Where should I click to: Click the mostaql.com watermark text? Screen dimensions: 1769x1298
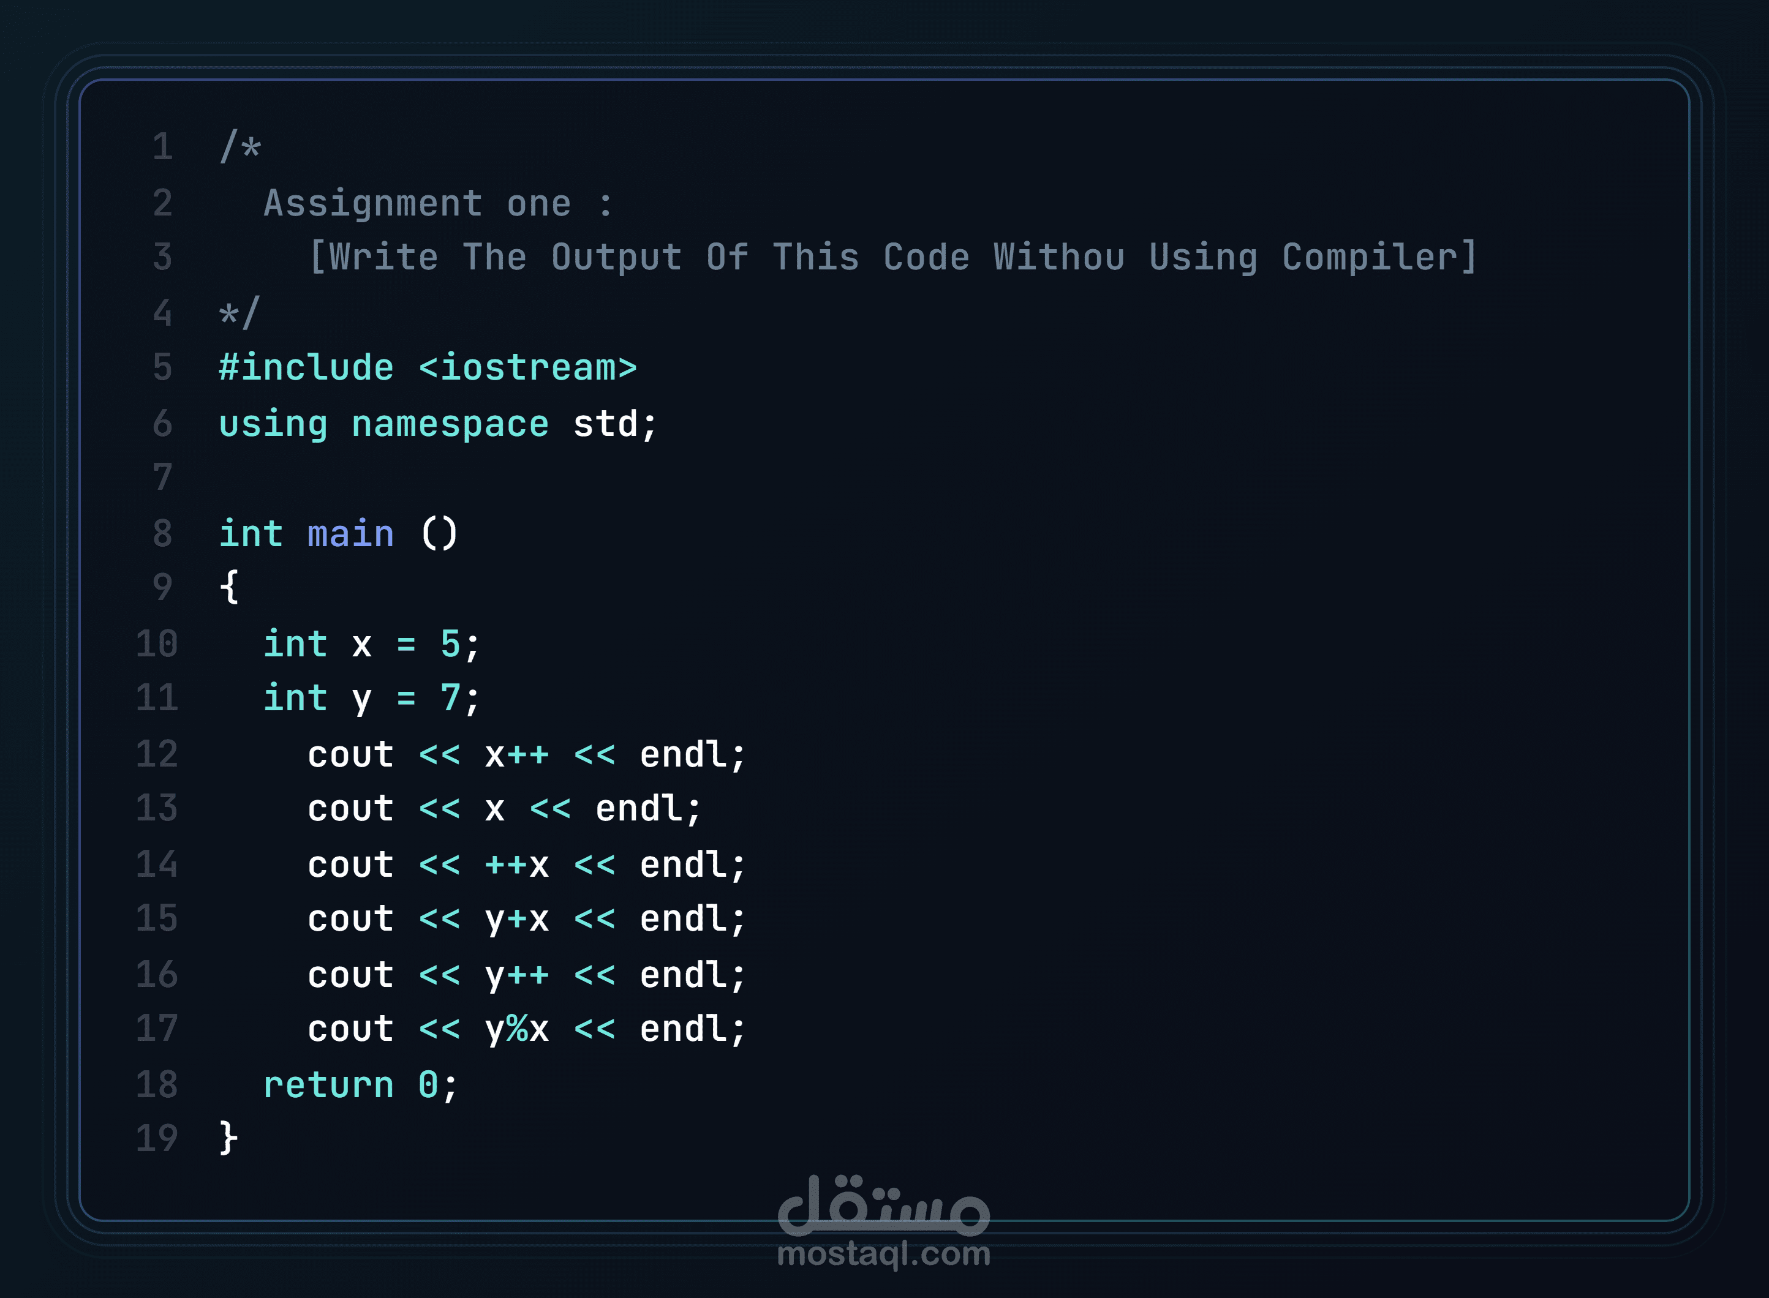click(x=883, y=1253)
